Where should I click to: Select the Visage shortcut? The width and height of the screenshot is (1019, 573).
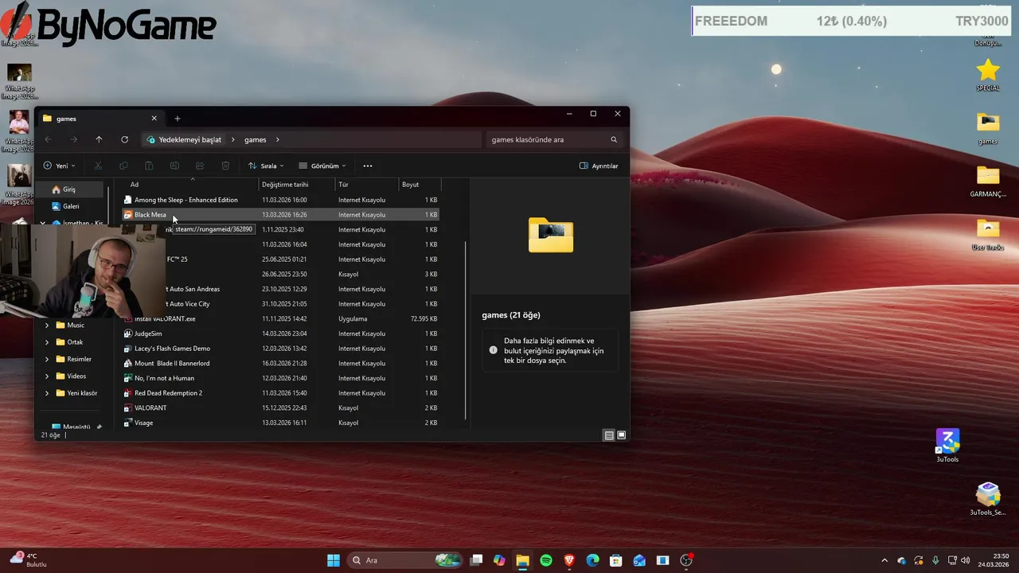[x=280, y=423]
